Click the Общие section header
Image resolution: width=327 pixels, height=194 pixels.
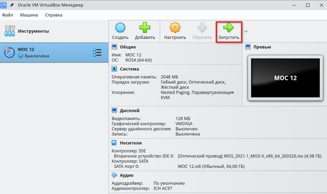click(x=128, y=47)
